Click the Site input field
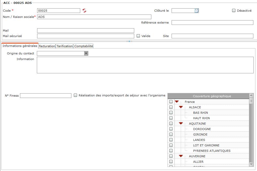 [x=212, y=36]
